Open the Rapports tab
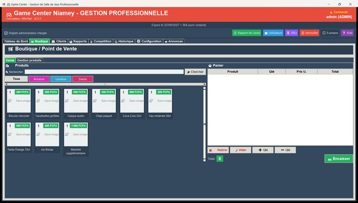 coord(78,41)
